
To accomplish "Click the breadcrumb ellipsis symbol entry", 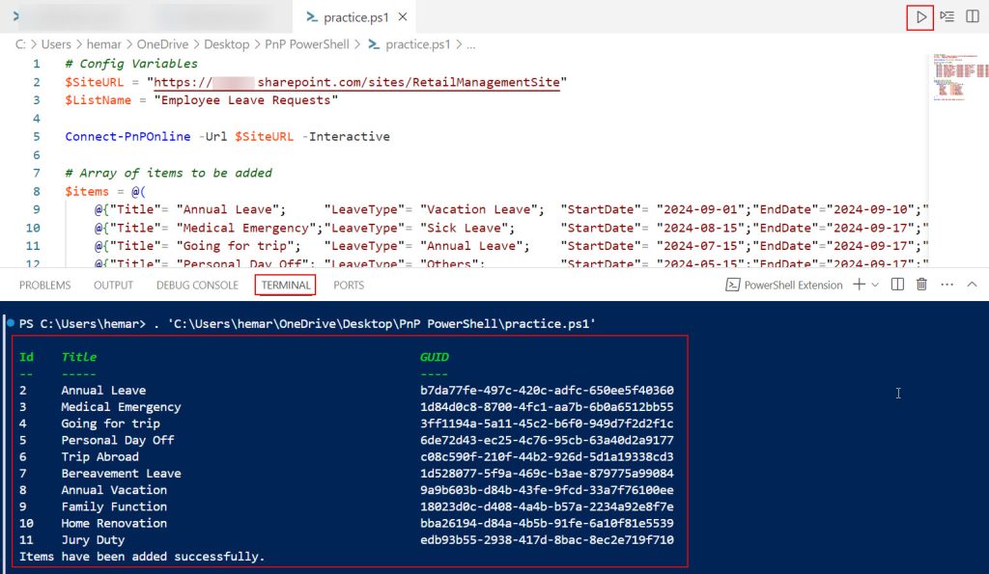I will [x=470, y=44].
